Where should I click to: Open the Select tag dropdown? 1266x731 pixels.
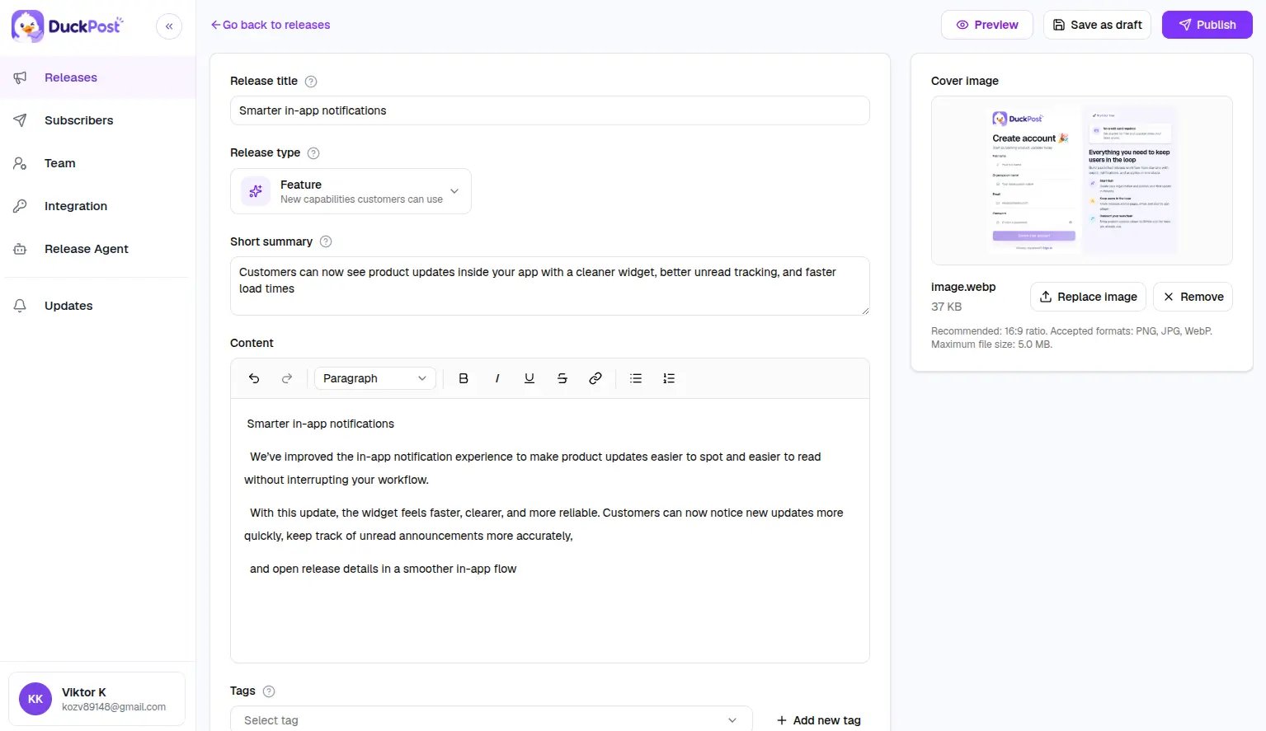click(491, 719)
